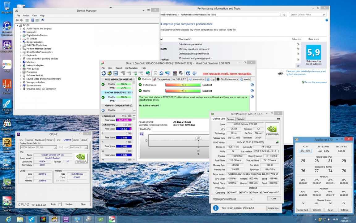Viewport: 356px width, 223px height.
Task: Click the D: Recovery Free Space 1.5 GB bar
Action: point(124,129)
